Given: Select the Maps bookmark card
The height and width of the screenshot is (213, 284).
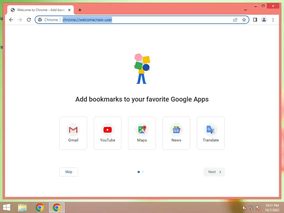Looking at the screenshot, I should tap(142, 133).
